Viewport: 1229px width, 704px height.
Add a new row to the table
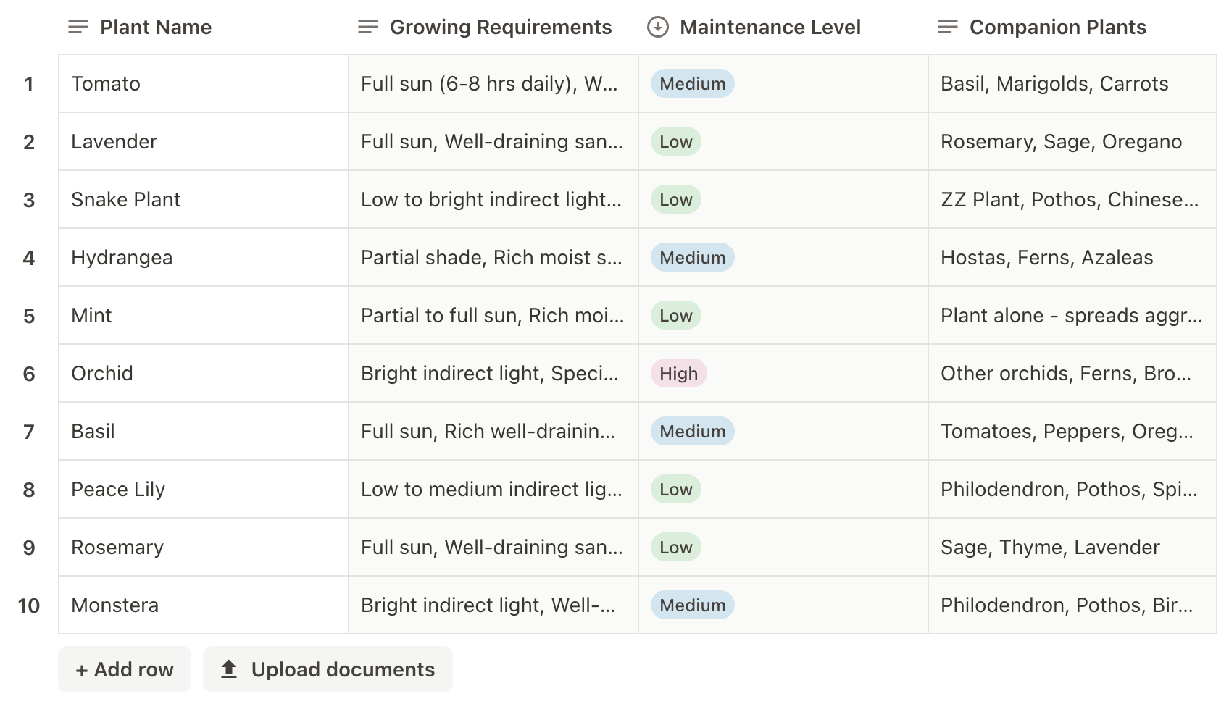click(x=125, y=669)
